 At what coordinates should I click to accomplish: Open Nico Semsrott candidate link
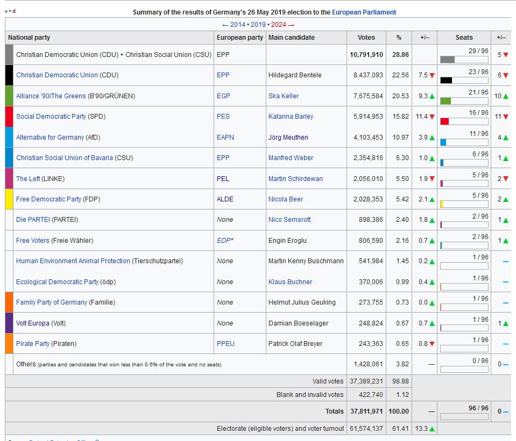[x=289, y=220]
